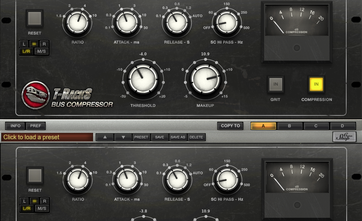Toggle the yellow COMPRESSION IN button
362x221 pixels.
click(316, 84)
